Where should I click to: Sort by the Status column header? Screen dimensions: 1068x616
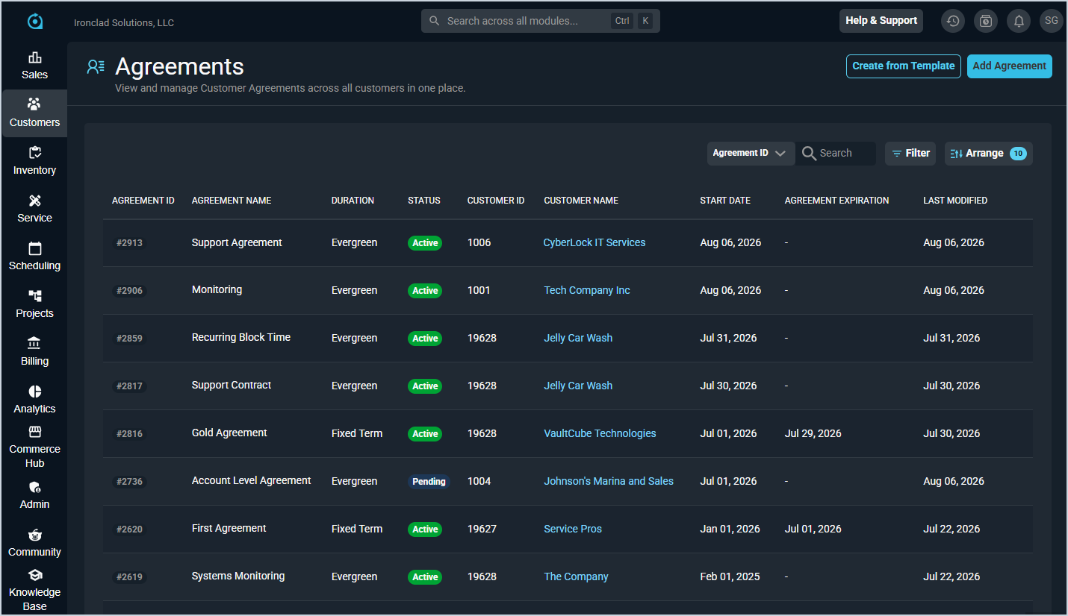(424, 201)
